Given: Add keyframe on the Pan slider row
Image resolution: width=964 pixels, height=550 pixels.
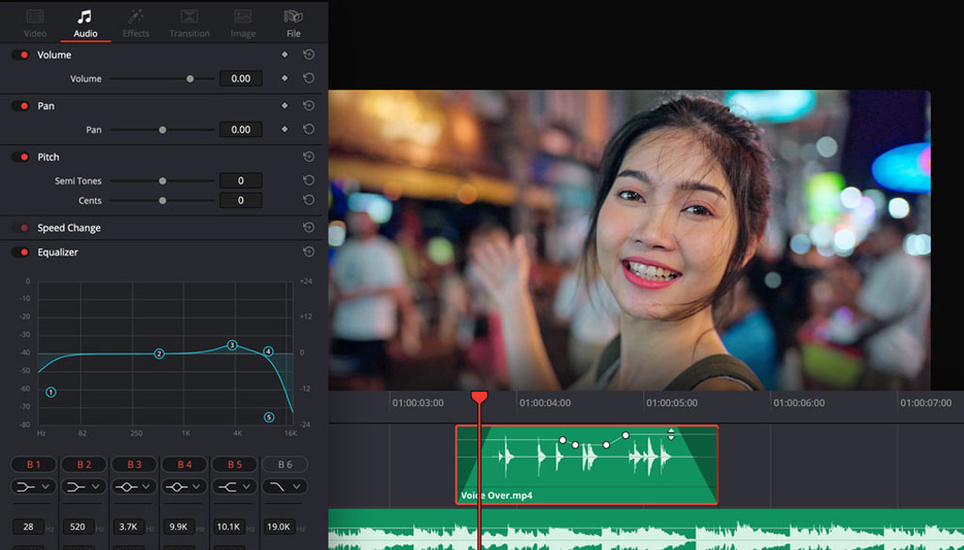Looking at the screenshot, I should (284, 129).
